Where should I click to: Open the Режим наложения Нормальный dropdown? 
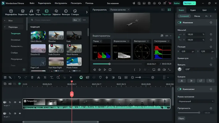click(196, 101)
